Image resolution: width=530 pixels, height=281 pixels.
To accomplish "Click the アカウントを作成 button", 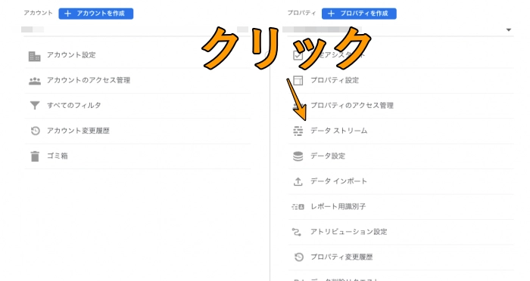I will [x=95, y=14].
